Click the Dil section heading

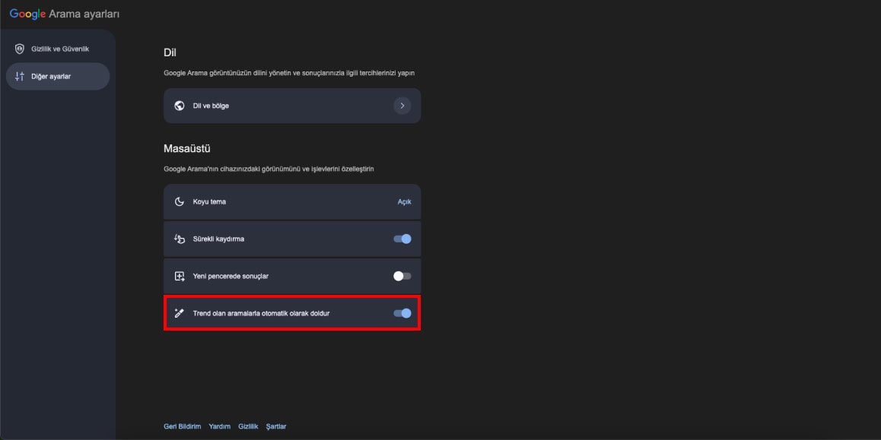(x=170, y=52)
